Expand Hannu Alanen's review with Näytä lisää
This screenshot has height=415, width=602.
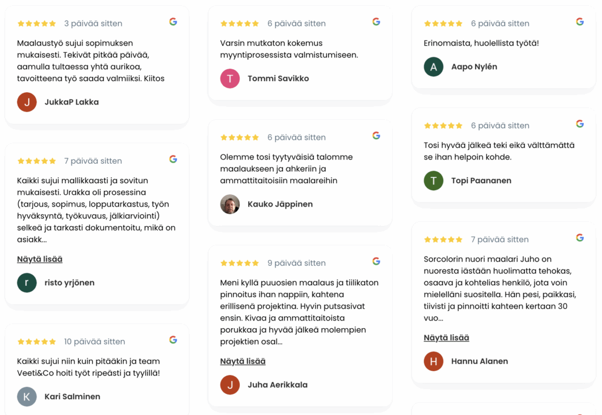pyautogui.click(x=446, y=338)
